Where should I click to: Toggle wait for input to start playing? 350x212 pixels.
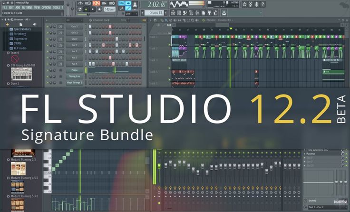coord(88,3)
